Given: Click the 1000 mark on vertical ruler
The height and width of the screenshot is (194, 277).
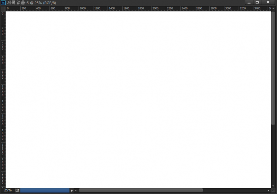Looking at the screenshot, I should 3,90.
